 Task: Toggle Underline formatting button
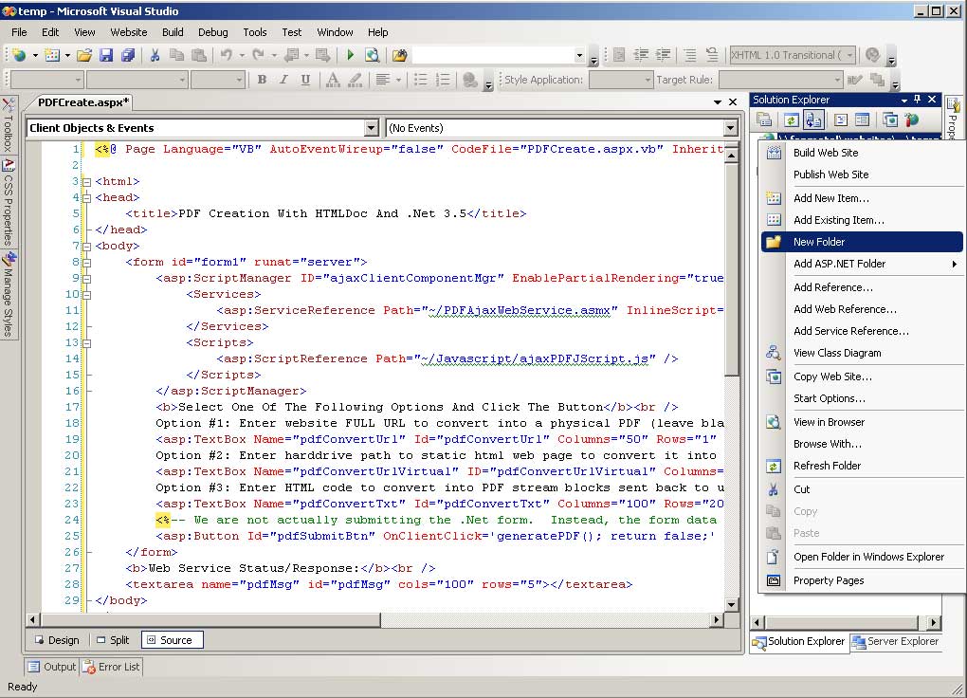click(x=305, y=80)
